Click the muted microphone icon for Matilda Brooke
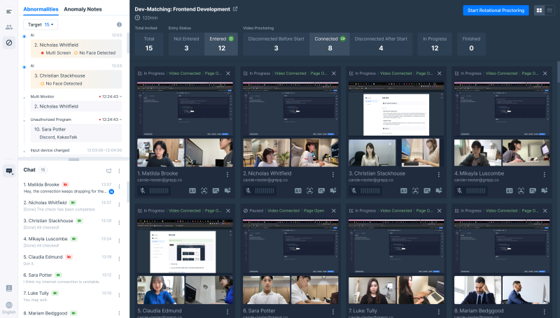This screenshot has width=560, height=318. click(x=142, y=190)
